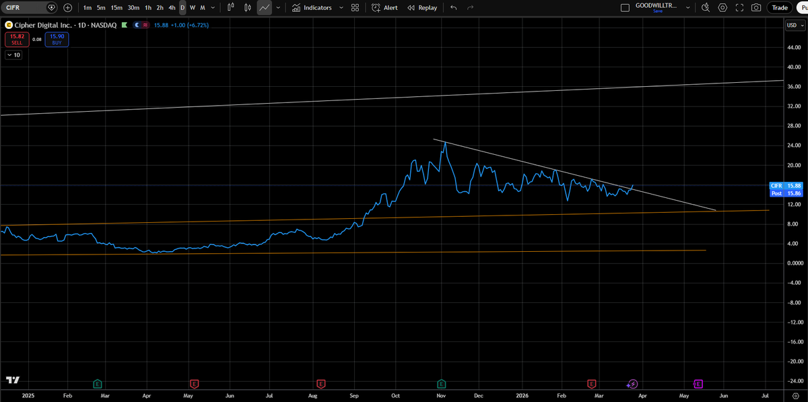The height and width of the screenshot is (402, 808).
Task: Start bar Replay mode
Action: point(422,7)
